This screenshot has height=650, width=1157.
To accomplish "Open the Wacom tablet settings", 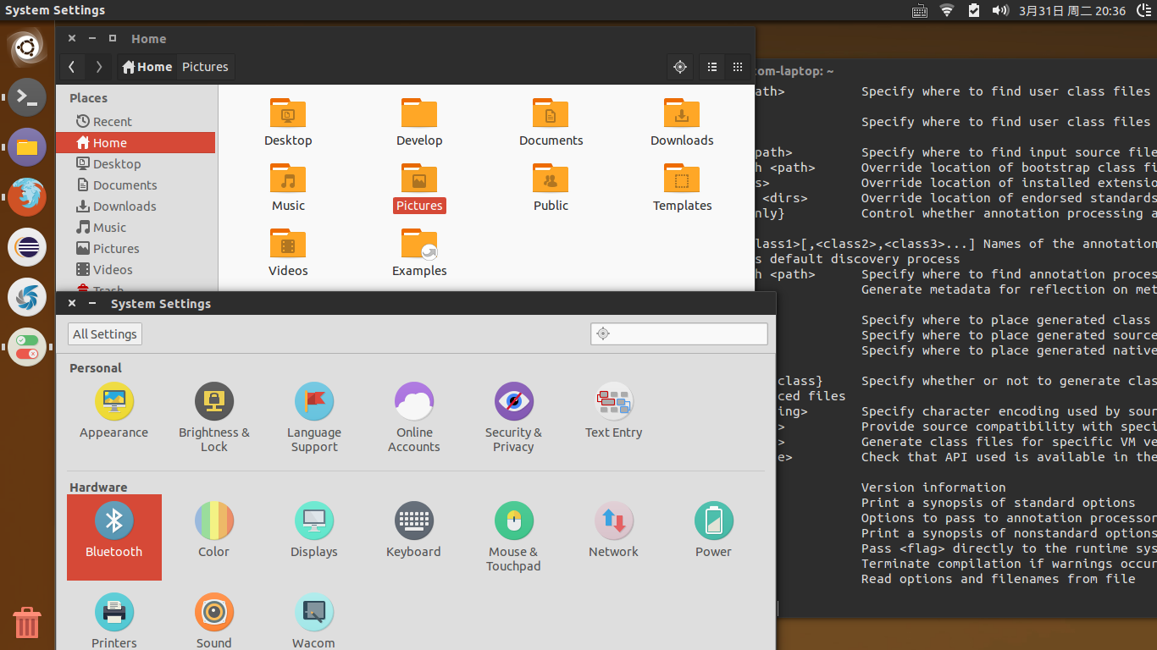I will tap(314, 621).
